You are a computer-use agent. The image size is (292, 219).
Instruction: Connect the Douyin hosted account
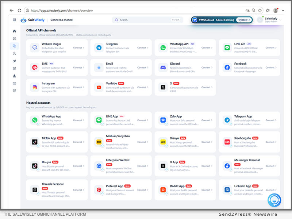pos(78,166)
